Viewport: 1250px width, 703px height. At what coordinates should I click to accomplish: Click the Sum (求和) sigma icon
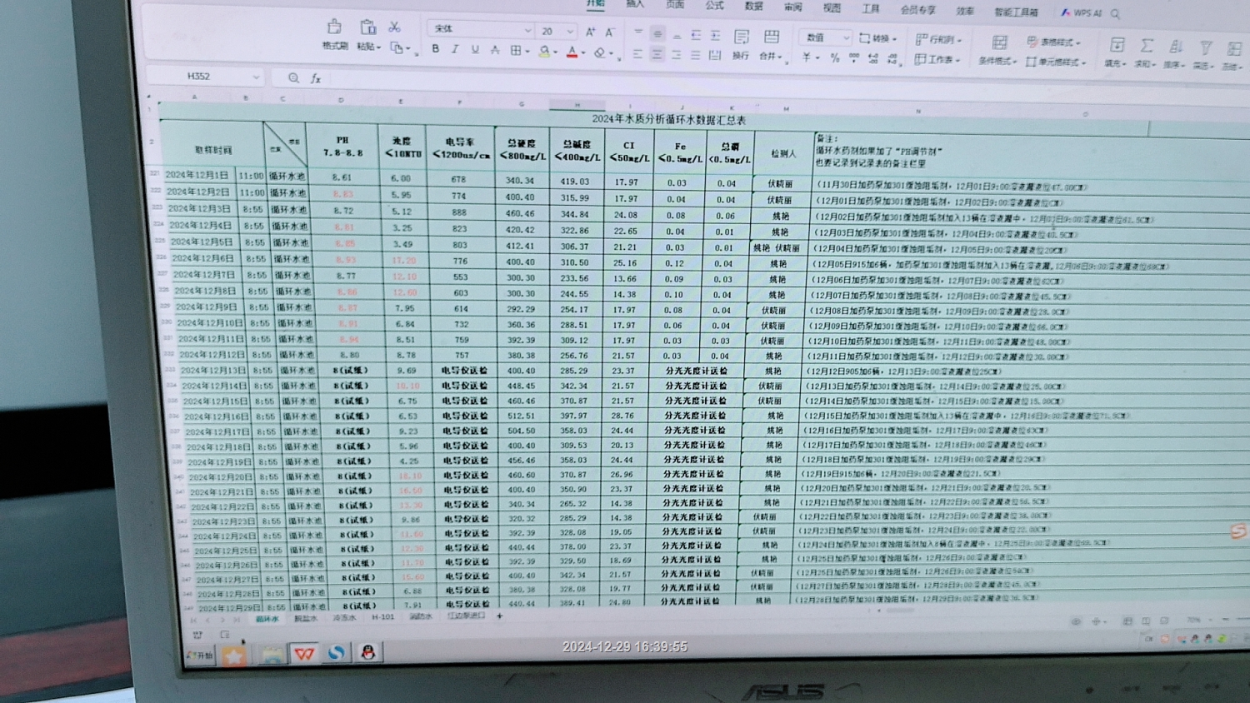click(x=1147, y=47)
